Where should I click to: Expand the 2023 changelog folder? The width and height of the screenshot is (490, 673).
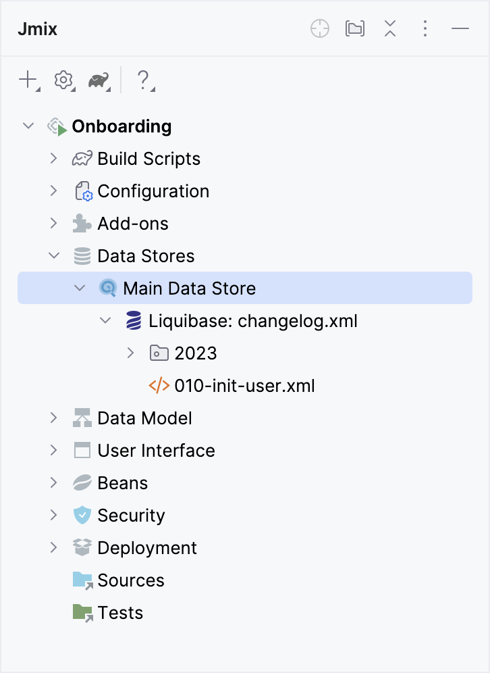(x=132, y=353)
